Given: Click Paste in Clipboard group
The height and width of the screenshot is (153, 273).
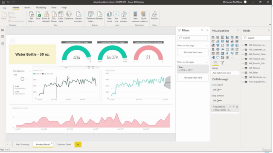Looking at the screenshot, I should [4, 16].
